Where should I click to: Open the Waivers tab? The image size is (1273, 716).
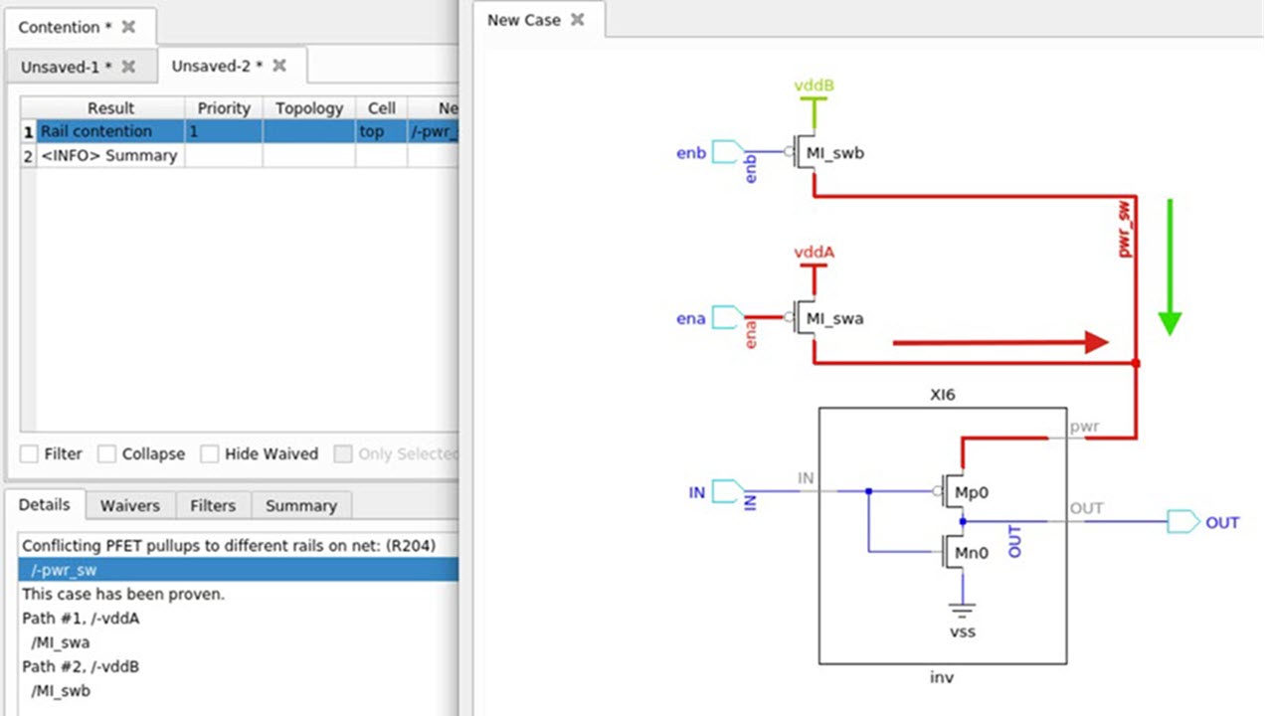coord(129,505)
